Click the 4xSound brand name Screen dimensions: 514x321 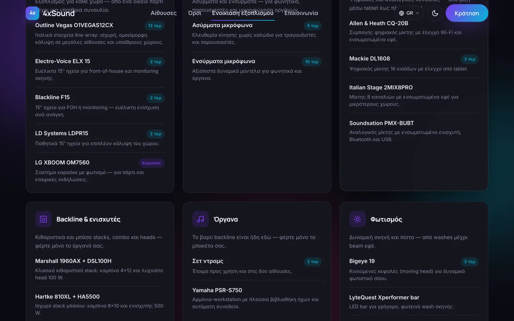[59, 14]
